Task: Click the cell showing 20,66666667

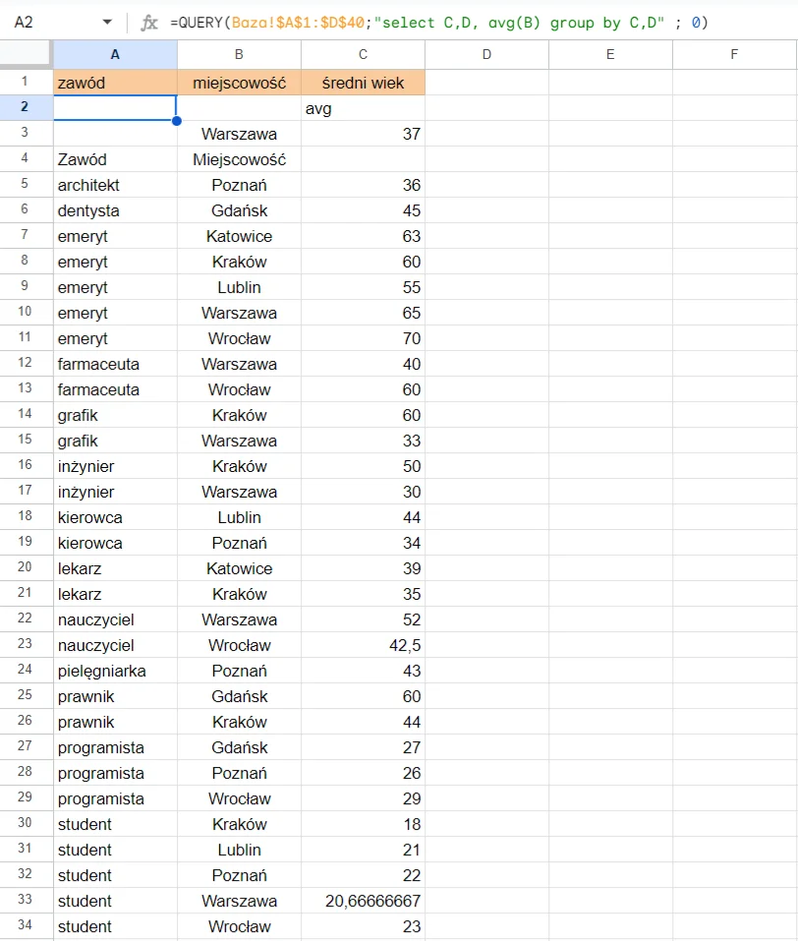Action: point(363,901)
